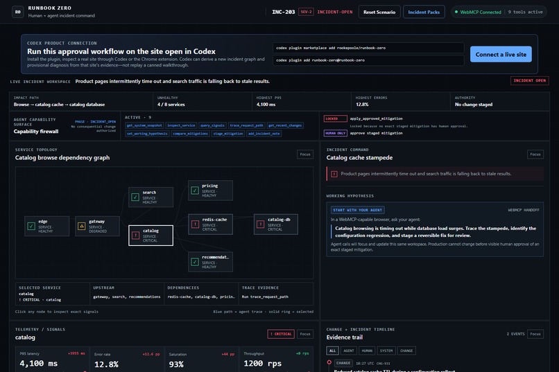This screenshot has width=559, height=372.
Task: Click the impact path 'Browse → catalog cache' text
Action: pos(59,105)
